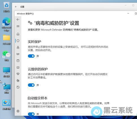The height and width of the screenshot is (119, 137).
Task: Click the 实时保护 heading
Action: 35,42
